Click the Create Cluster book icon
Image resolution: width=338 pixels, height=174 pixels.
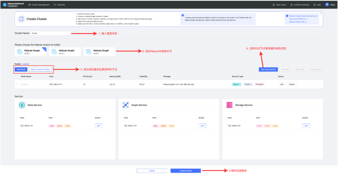(21, 19)
